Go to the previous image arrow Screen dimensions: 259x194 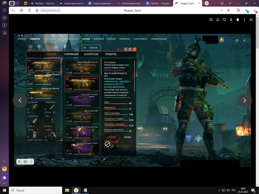click(20, 100)
